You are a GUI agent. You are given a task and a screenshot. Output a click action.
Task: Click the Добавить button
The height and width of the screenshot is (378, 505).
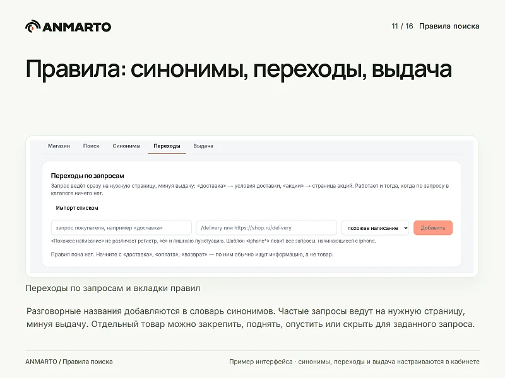433,228
